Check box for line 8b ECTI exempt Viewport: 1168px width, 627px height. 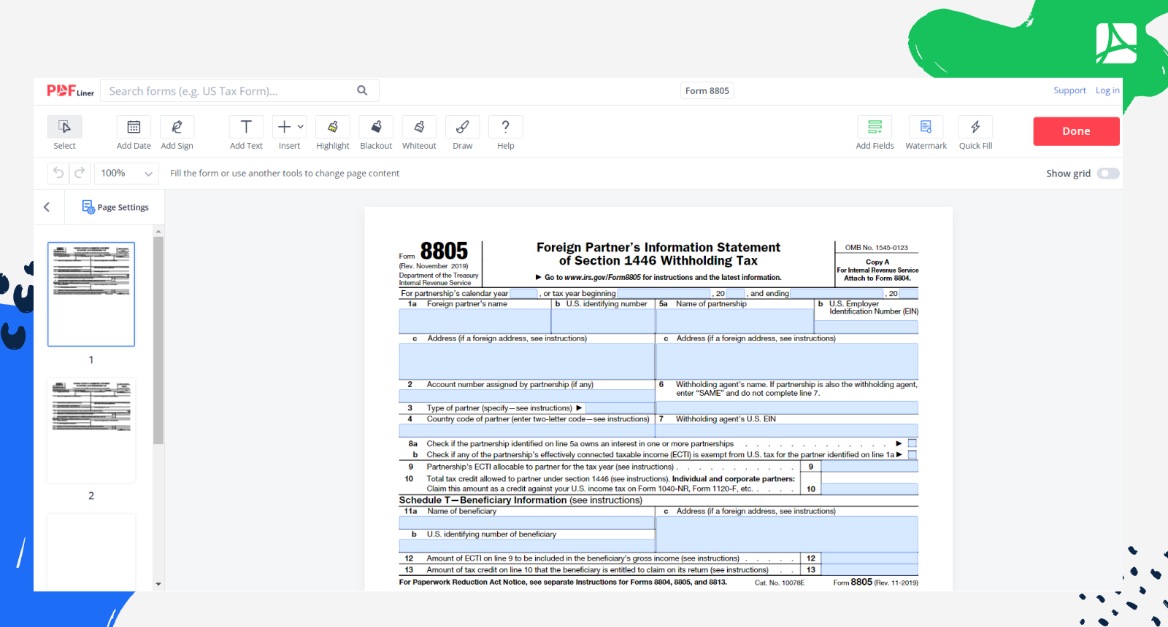click(912, 454)
